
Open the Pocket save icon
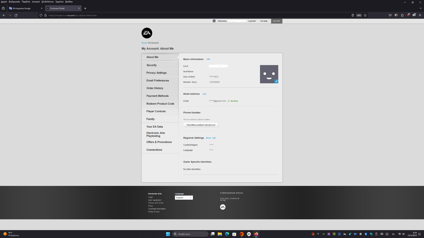(x=390, y=15)
